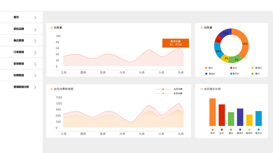This screenshot has width=273, height=153.
Task: Expand the chevron next to 权限管理
Action: click(x=35, y=75)
